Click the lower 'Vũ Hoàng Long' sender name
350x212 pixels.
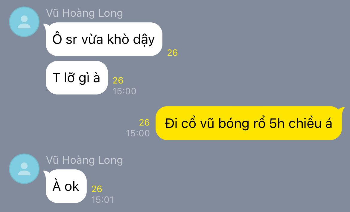click(84, 160)
